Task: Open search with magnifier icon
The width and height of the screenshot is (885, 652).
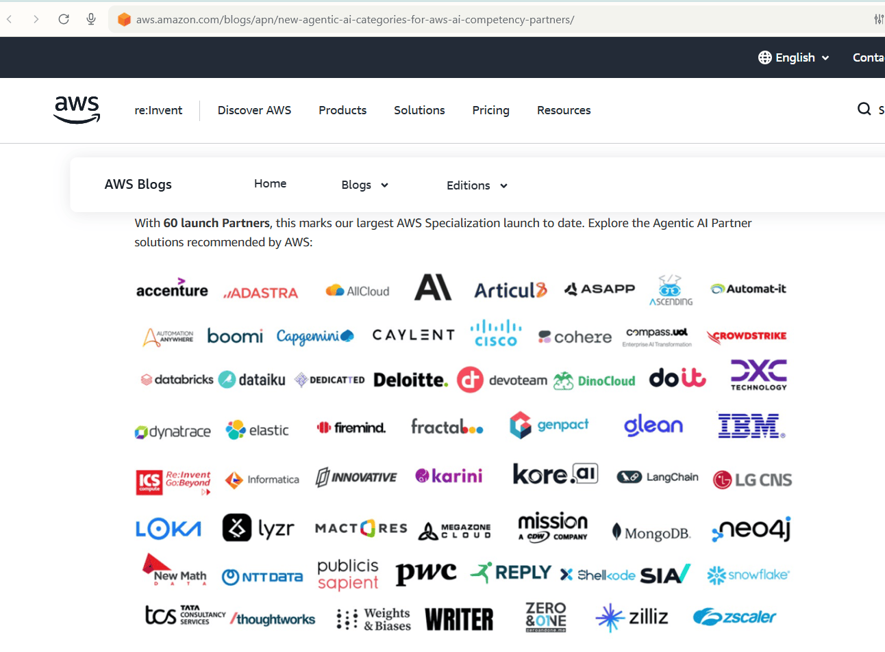Action: click(x=864, y=109)
